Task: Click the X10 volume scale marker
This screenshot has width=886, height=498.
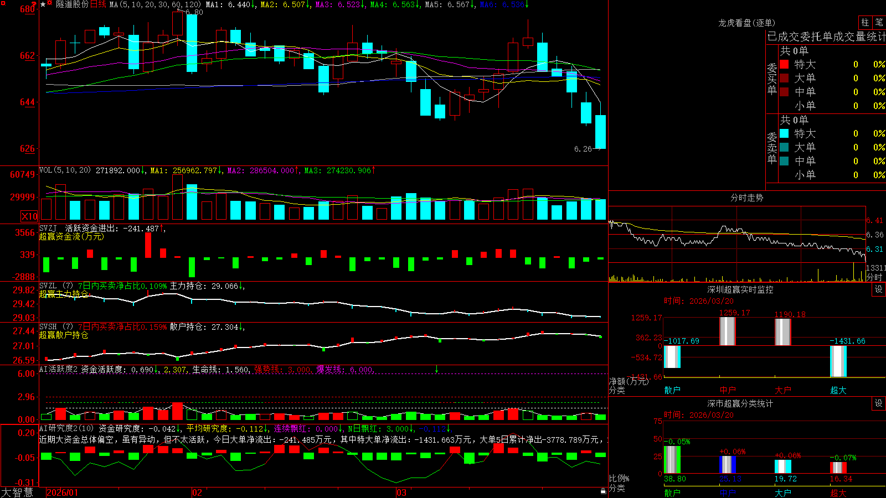Action: (29, 216)
